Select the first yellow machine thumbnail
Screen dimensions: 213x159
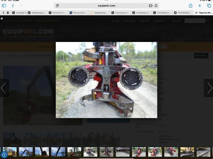[x=10, y=152]
